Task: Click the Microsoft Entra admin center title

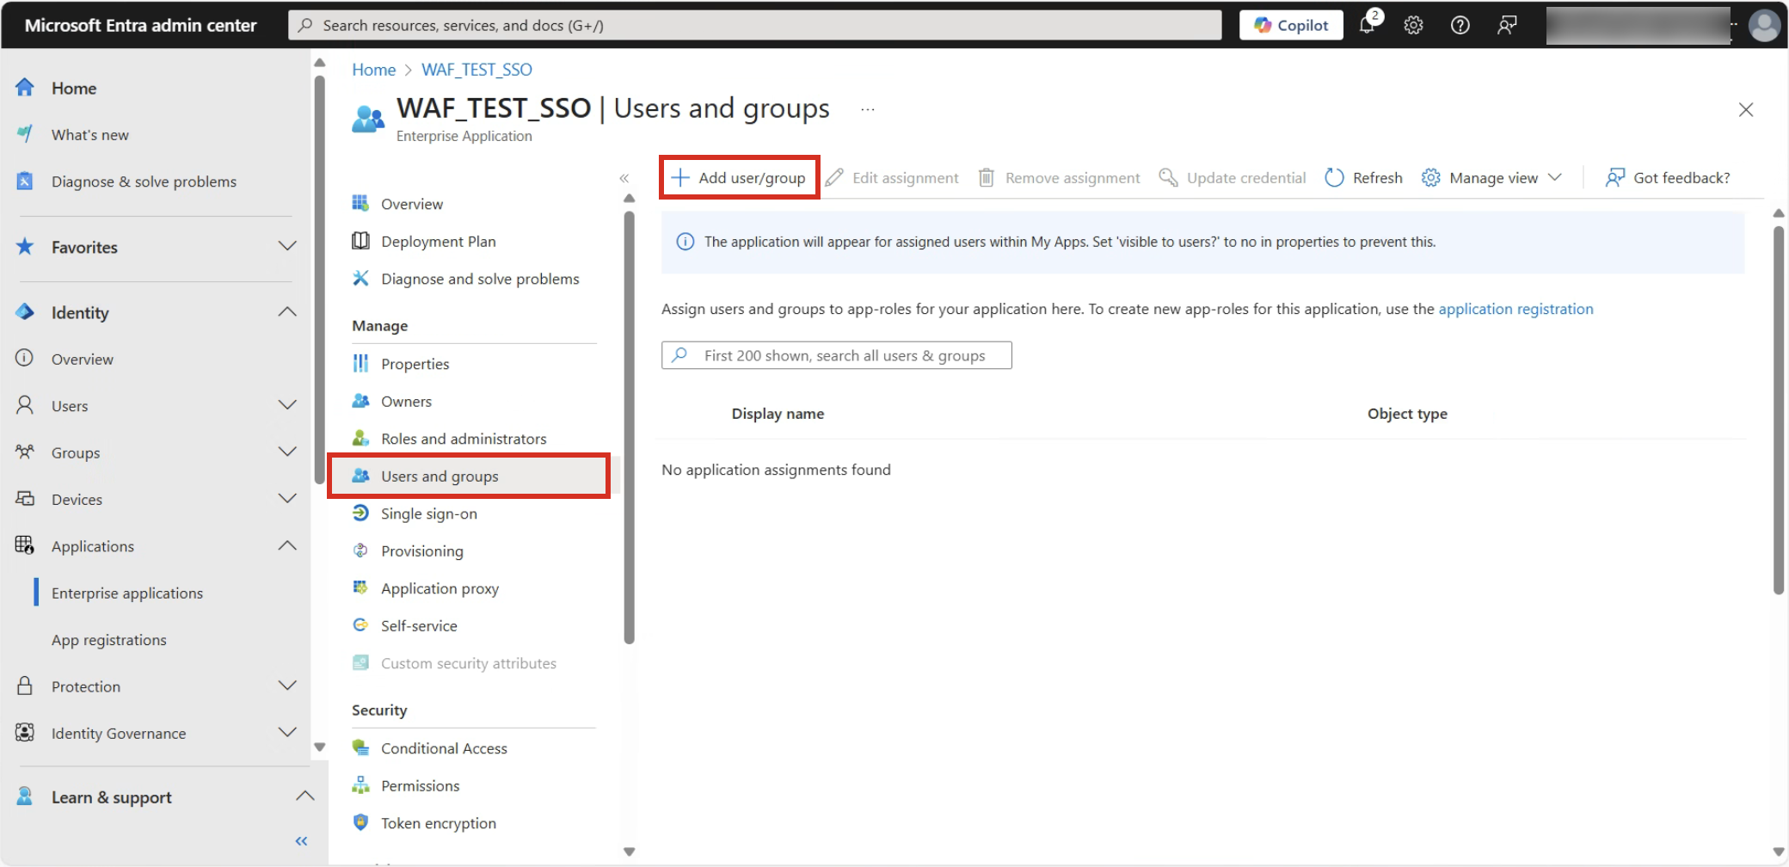Action: 140,25
